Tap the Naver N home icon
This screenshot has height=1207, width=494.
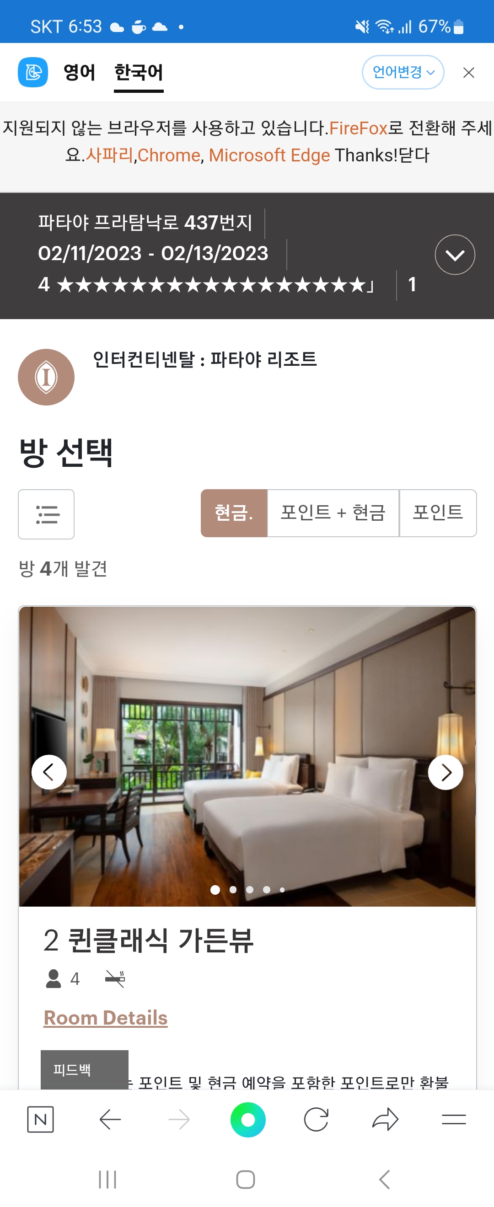pyautogui.click(x=41, y=1119)
